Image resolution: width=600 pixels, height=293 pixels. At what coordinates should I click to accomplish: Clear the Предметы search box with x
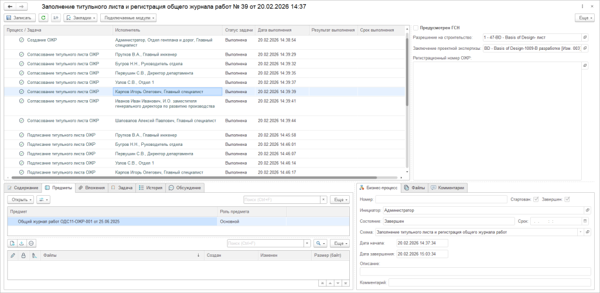pos(323,200)
